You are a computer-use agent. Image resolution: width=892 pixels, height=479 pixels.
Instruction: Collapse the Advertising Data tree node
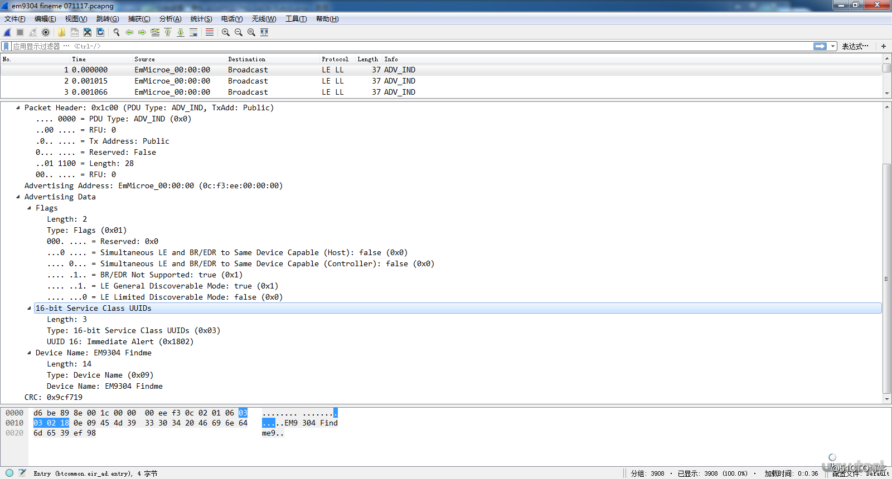click(x=18, y=197)
